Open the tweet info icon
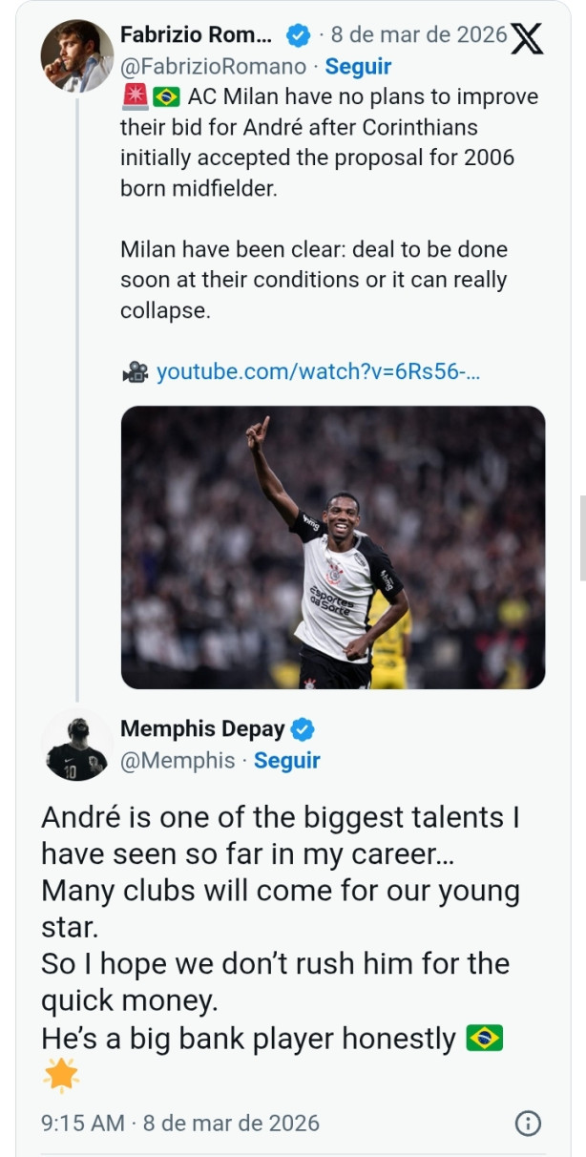The height and width of the screenshot is (1157, 586). coord(528,1124)
